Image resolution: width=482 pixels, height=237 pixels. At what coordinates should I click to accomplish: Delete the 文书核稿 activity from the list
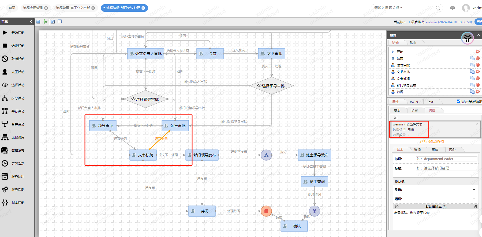pos(478,78)
